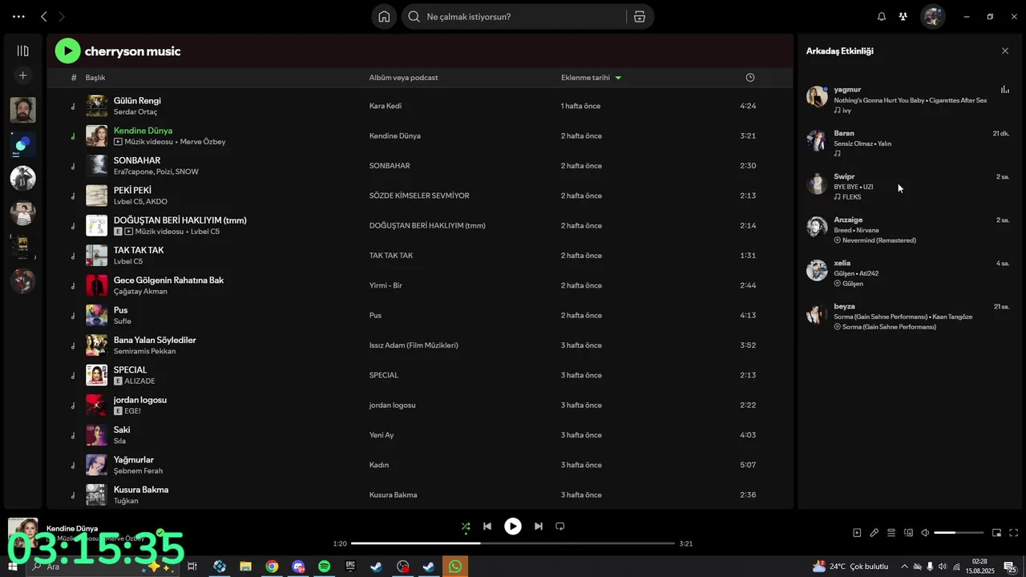The image size is (1026, 577).
Task: Open artist Semiramis Pekkan
Action: [144, 351]
